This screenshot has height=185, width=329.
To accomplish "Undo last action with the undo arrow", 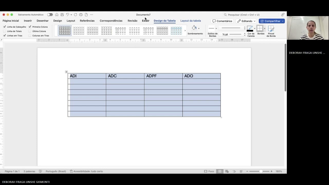I will tap(67, 15).
